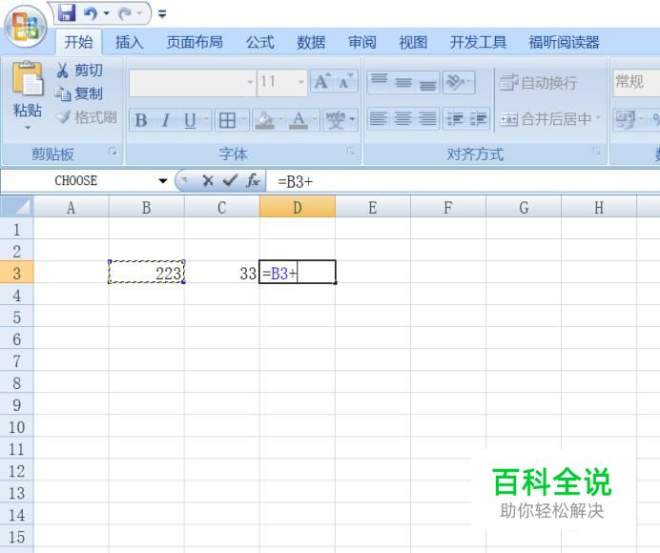
Task: Open the font size dropdown showing 11
Action: coord(301,82)
